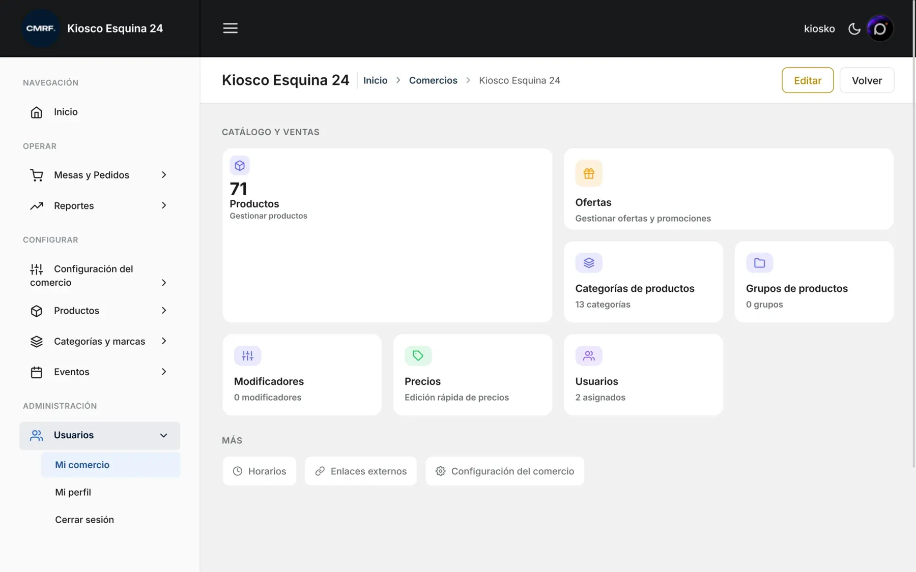Open the user avatar menu
This screenshot has width=916, height=572.
[880, 28]
